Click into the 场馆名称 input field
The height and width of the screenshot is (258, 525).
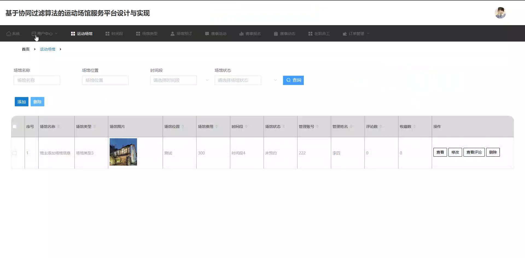click(37, 80)
